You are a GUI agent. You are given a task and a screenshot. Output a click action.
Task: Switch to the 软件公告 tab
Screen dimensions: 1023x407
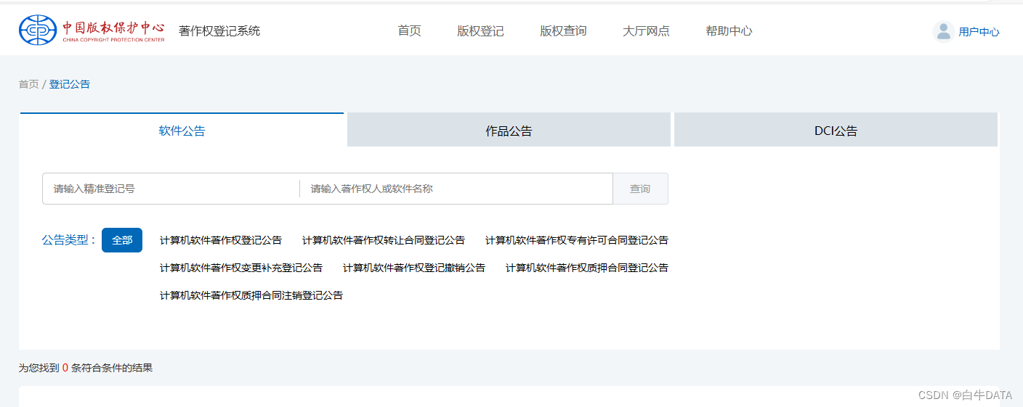pyautogui.click(x=182, y=130)
